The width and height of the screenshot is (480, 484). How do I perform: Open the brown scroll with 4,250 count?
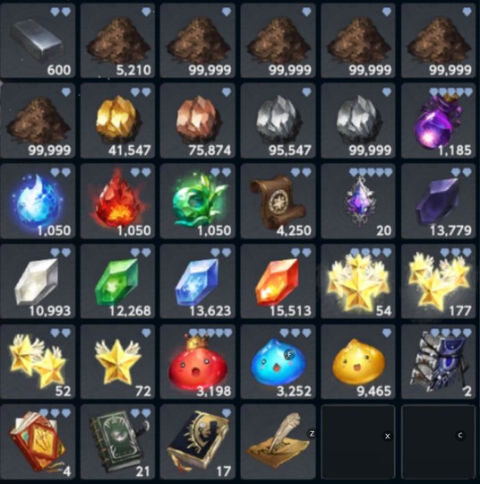(278, 201)
